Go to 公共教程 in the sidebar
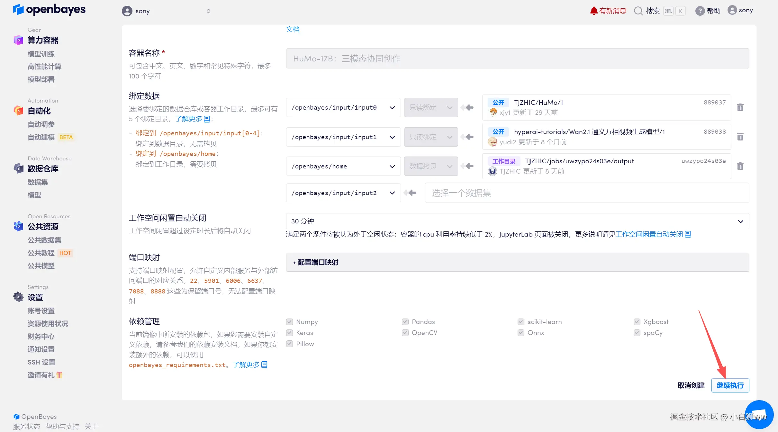Image resolution: width=778 pixels, height=432 pixels. point(41,253)
